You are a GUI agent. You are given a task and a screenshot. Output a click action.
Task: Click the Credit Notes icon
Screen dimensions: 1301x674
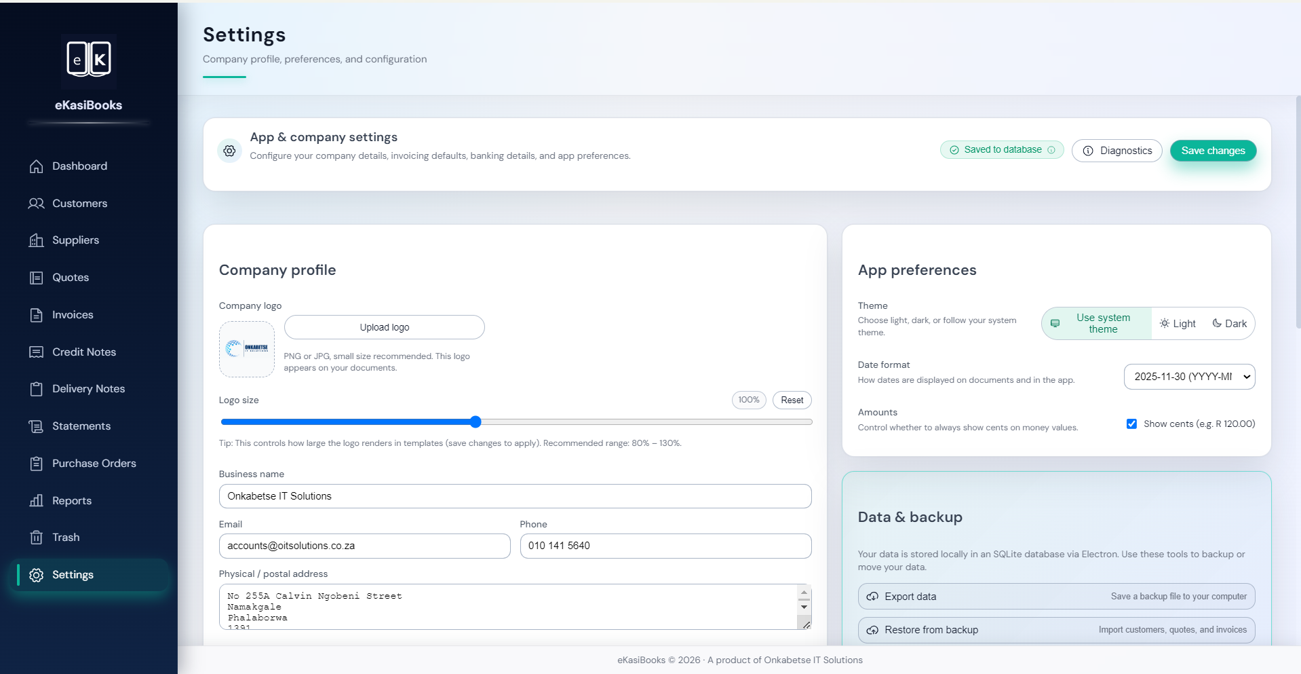coord(37,352)
